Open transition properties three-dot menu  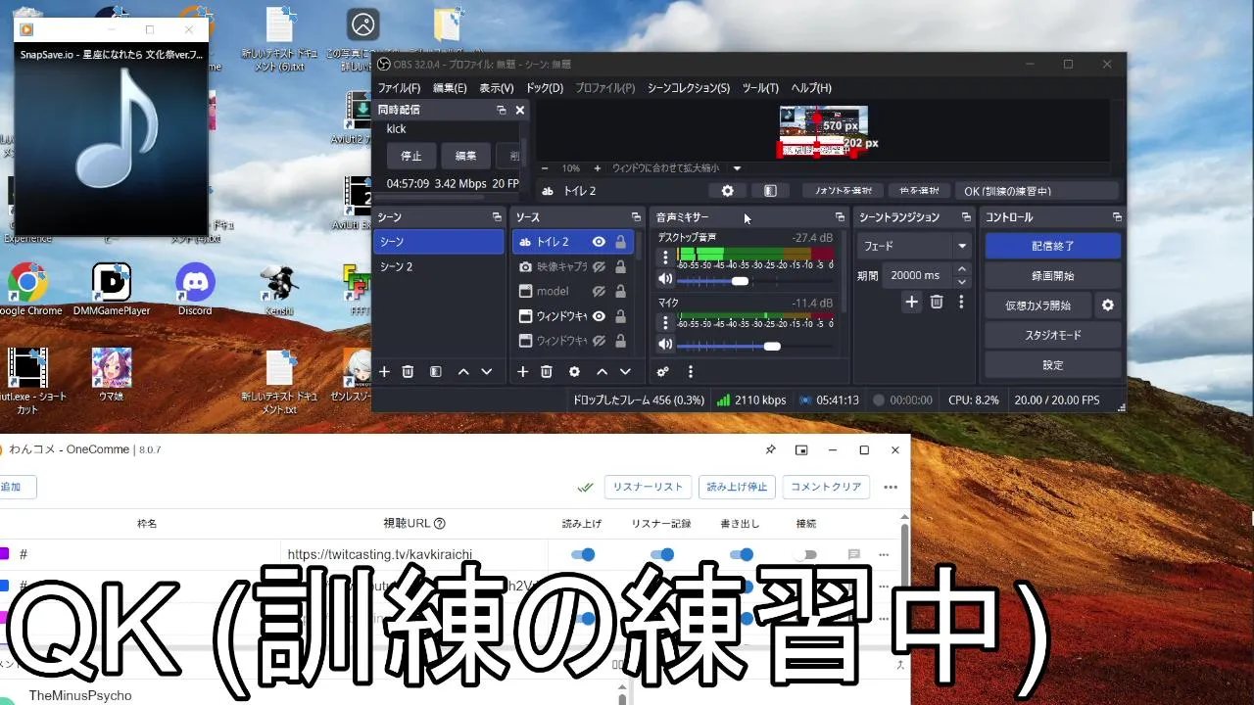click(x=961, y=303)
